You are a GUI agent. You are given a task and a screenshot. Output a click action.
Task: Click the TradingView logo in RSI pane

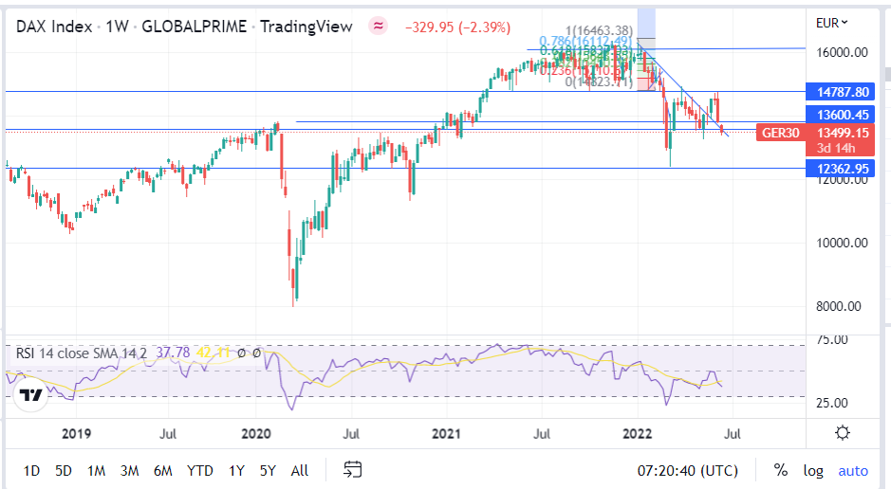[x=30, y=394]
